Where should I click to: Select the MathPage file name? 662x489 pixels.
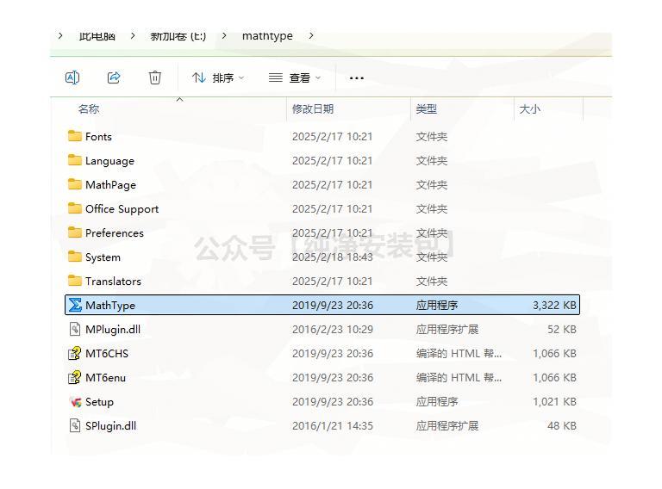(x=110, y=185)
